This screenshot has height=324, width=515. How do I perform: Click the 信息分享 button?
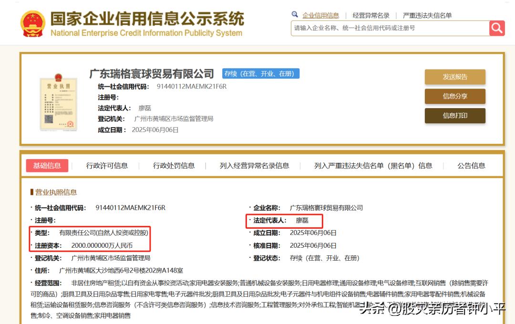click(x=454, y=96)
